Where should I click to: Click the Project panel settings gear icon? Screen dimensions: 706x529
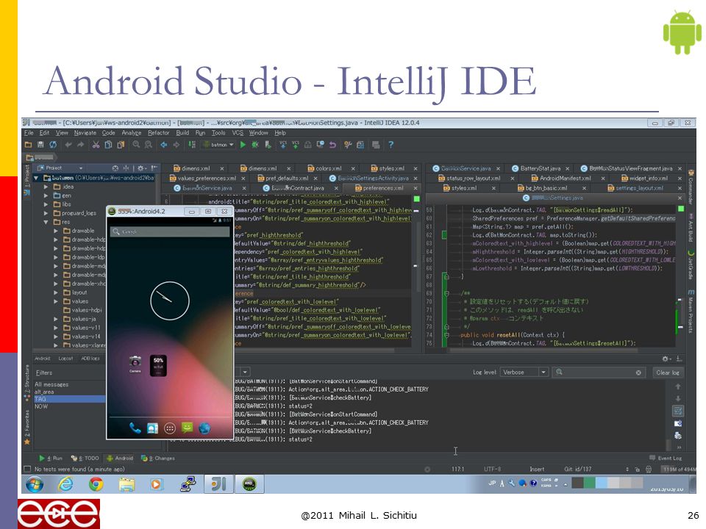140,168
